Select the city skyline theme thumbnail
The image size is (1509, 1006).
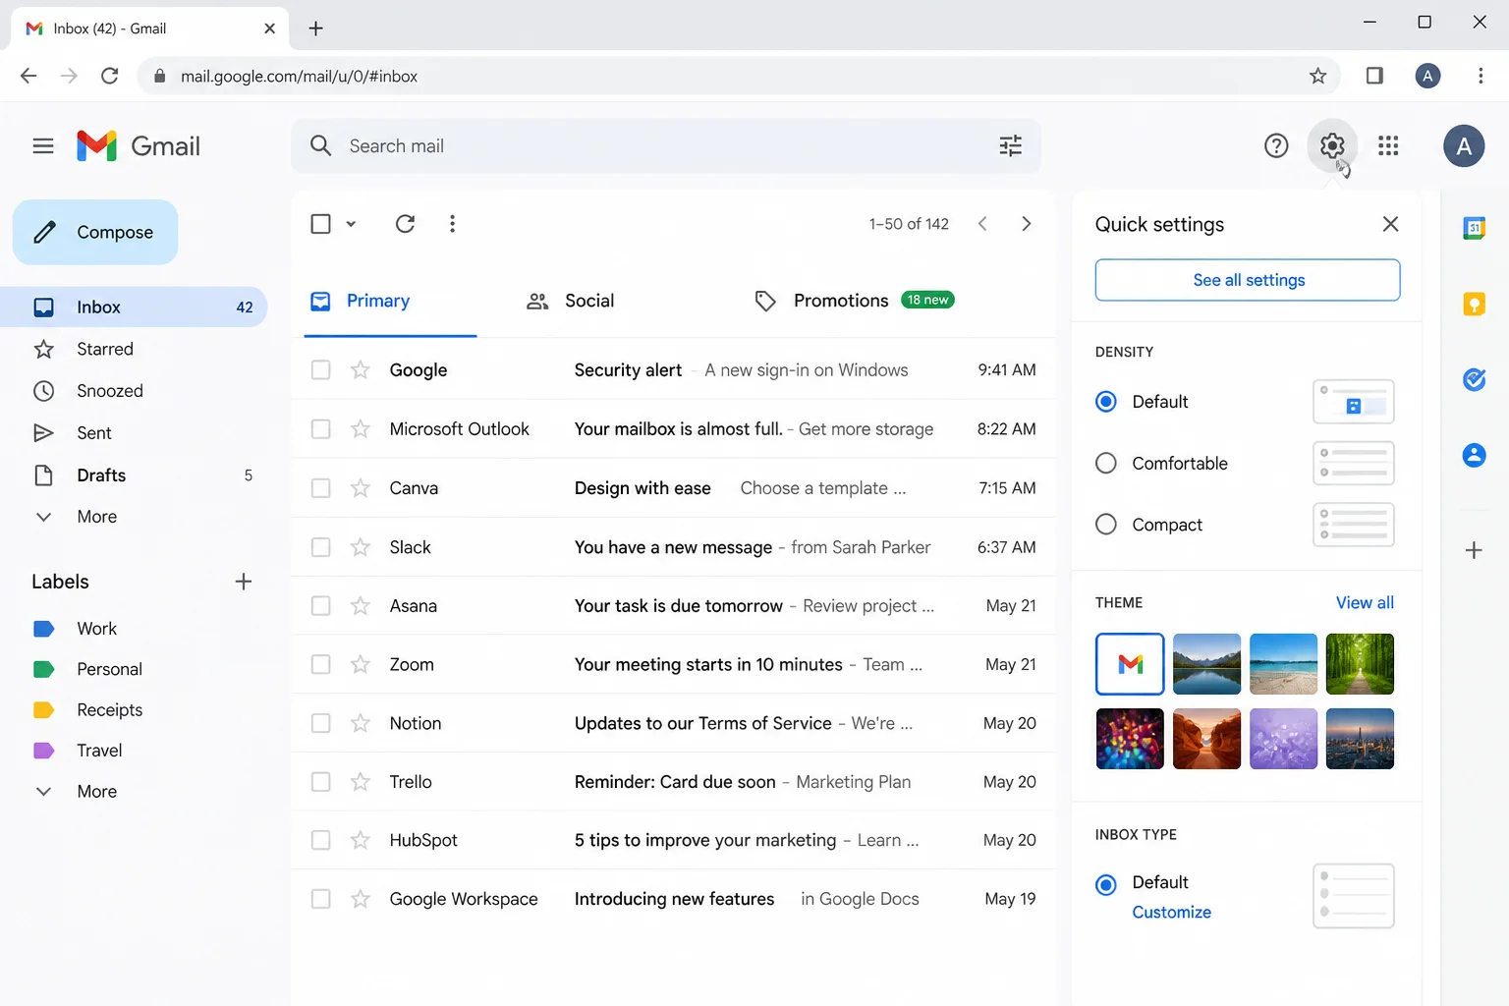1360,739
